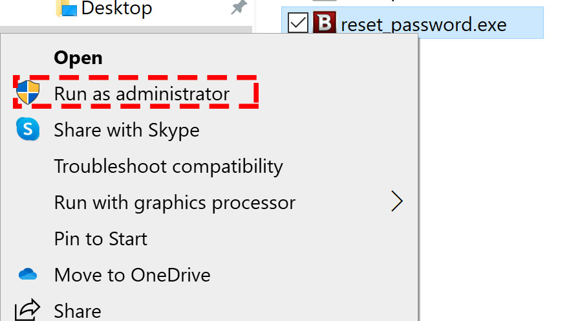
Task: Click the OneDrive cloud icon
Action: point(28,274)
